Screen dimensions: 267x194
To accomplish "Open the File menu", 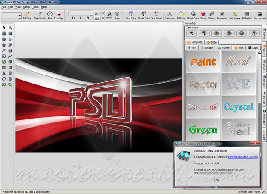I will pyautogui.click(x=3, y=7).
